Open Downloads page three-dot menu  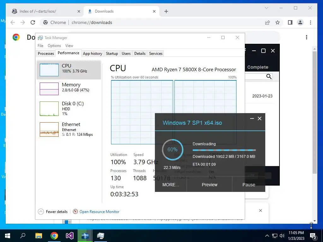307,37
